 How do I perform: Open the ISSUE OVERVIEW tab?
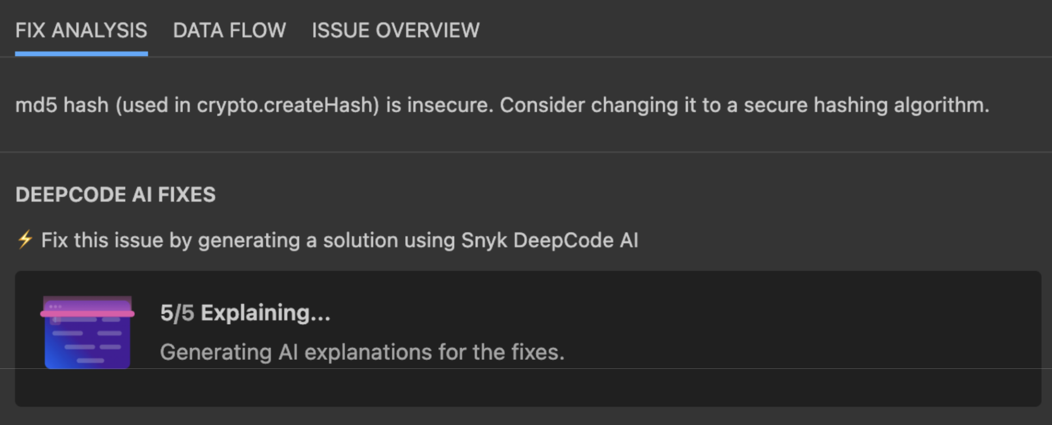coord(395,30)
